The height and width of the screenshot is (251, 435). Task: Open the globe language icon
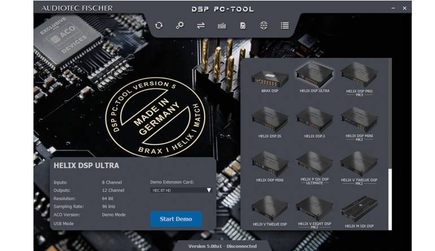(x=264, y=25)
